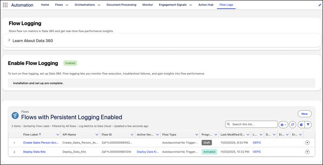323x165 pixels.
Task: Open Flow ID column menu chevron
Action: pos(132,134)
